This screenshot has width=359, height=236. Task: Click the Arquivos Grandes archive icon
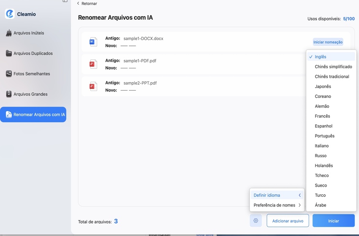pyautogui.click(x=9, y=94)
